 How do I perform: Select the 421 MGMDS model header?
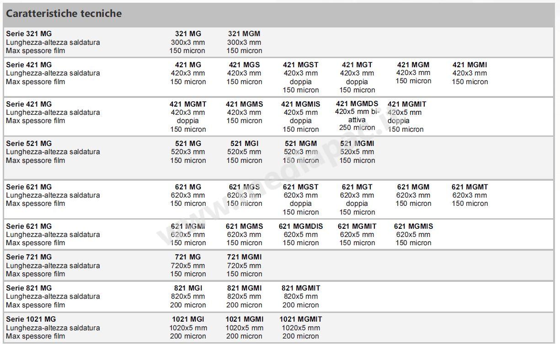[x=357, y=104]
